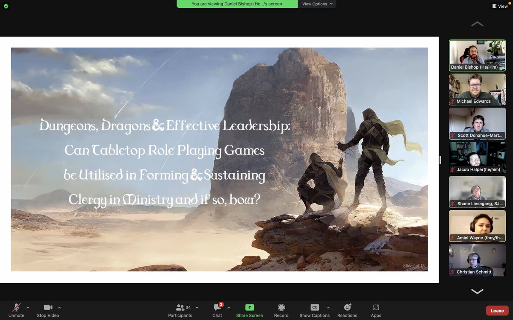Start recording with Record button
This screenshot has width=513, height=320.
281,310
